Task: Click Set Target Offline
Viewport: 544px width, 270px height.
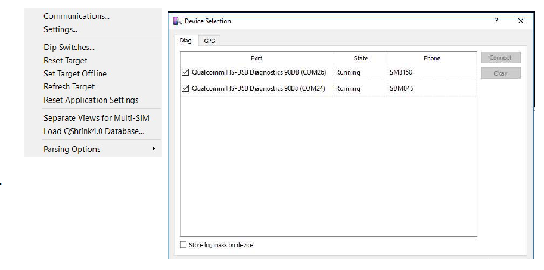Action: point(75,74)
